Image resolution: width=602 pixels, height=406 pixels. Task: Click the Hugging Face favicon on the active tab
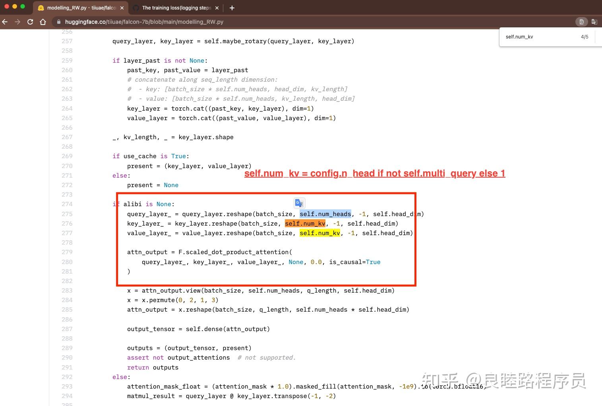pos(41,8)
